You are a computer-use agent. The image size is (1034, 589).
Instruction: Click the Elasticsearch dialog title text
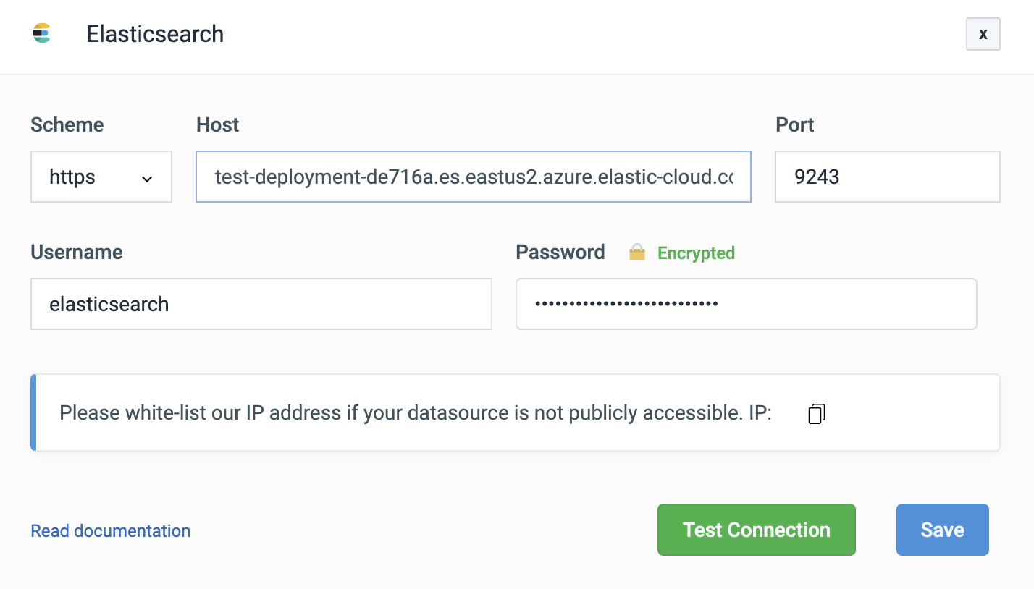coord(155,34)
